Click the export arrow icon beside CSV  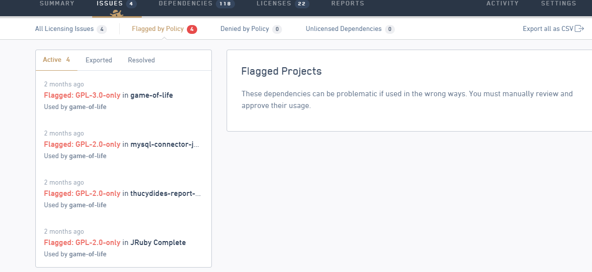(x=579, y=28)
